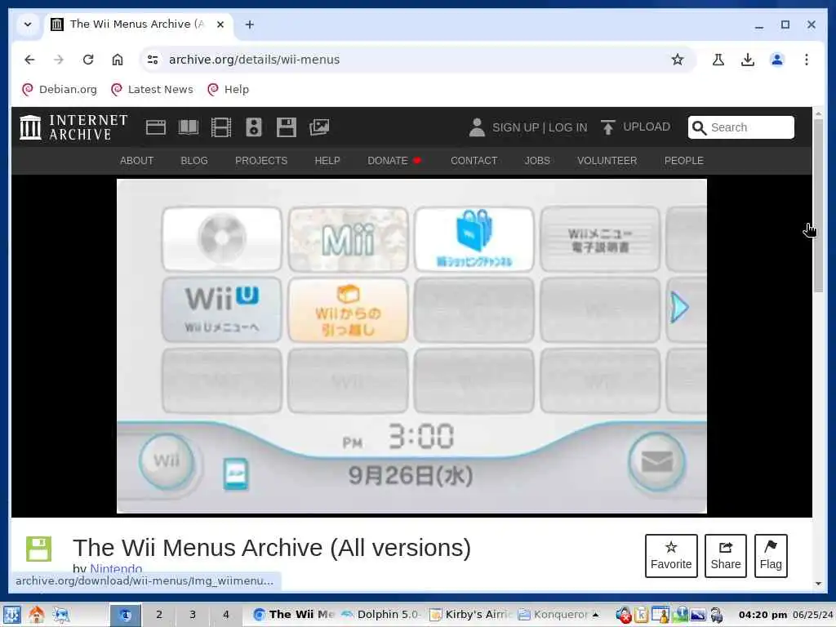Switch to virtual desktop 3
The height and width of the screenshot is (627, 836).
point(193,615)
